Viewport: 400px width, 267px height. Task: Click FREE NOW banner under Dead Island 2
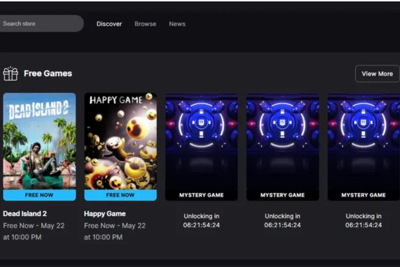tap(39, 195)
